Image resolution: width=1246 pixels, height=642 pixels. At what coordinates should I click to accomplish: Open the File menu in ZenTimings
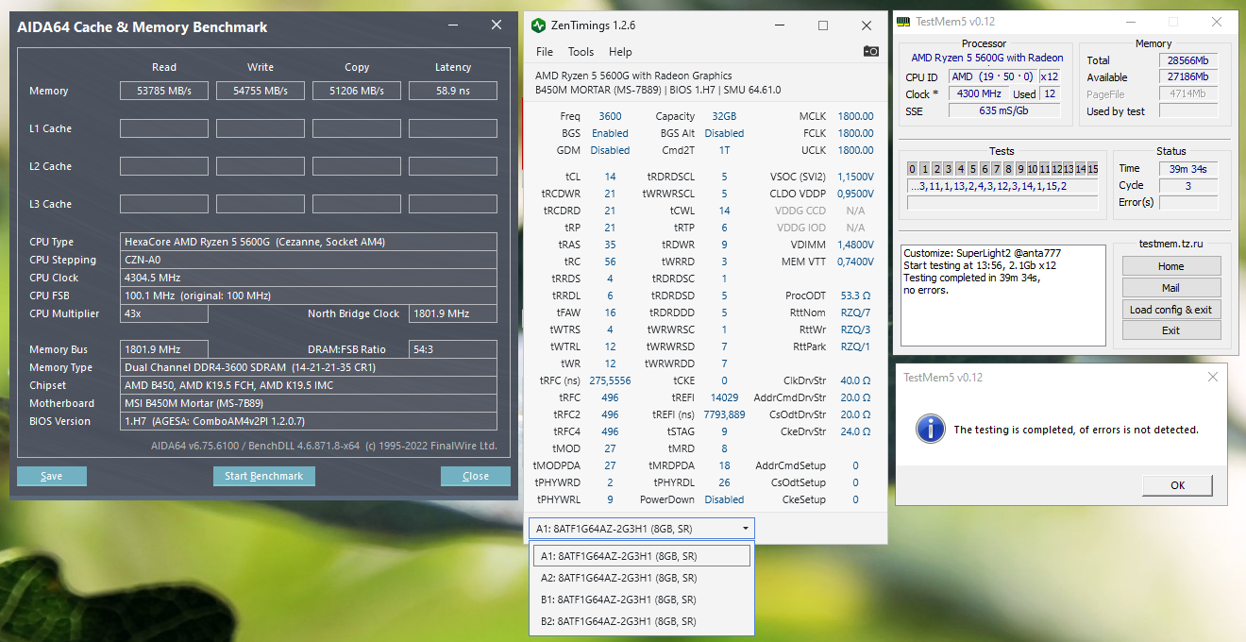pos(545,52)
